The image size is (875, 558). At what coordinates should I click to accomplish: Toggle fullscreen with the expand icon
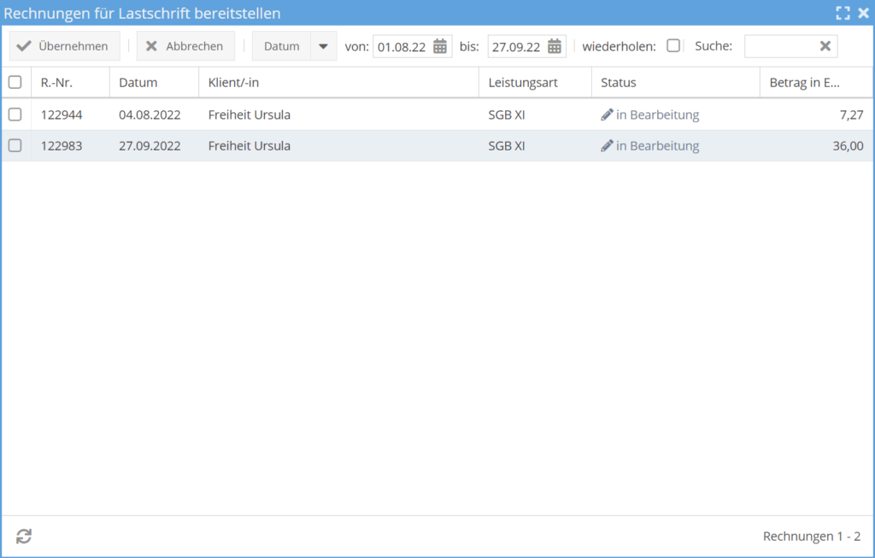pos(843,13)
